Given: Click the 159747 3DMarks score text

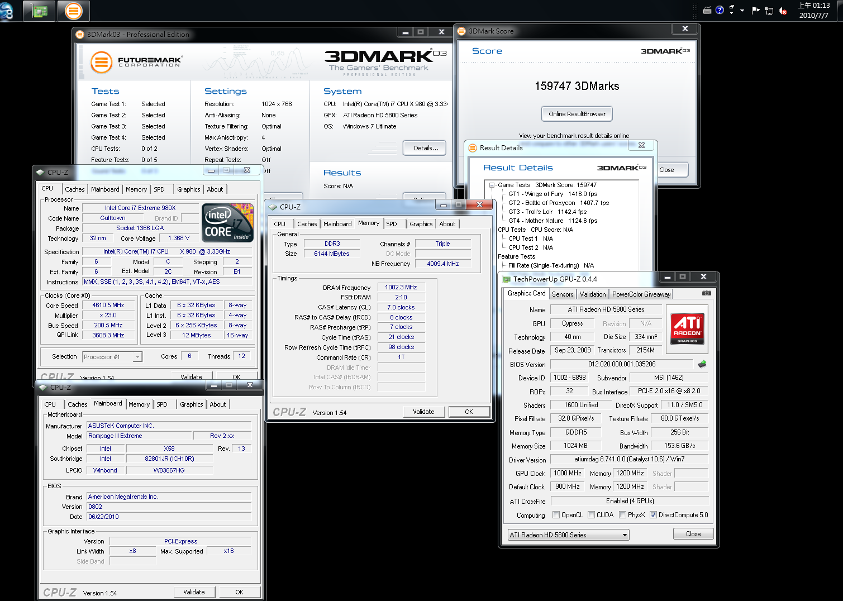Looking at the screenshot, I should coord(577,86).
